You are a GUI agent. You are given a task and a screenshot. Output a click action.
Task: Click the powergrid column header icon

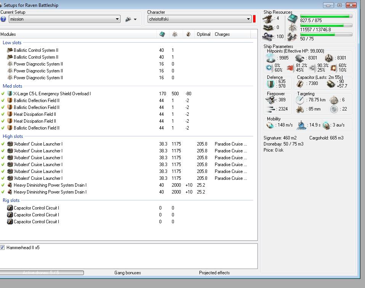[x=175, y=34]
